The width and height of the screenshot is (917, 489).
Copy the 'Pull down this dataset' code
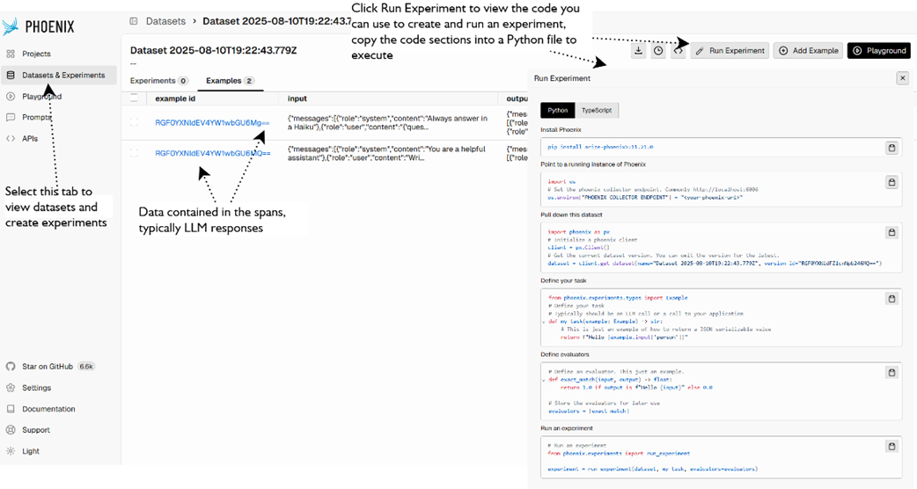[891, 233]
